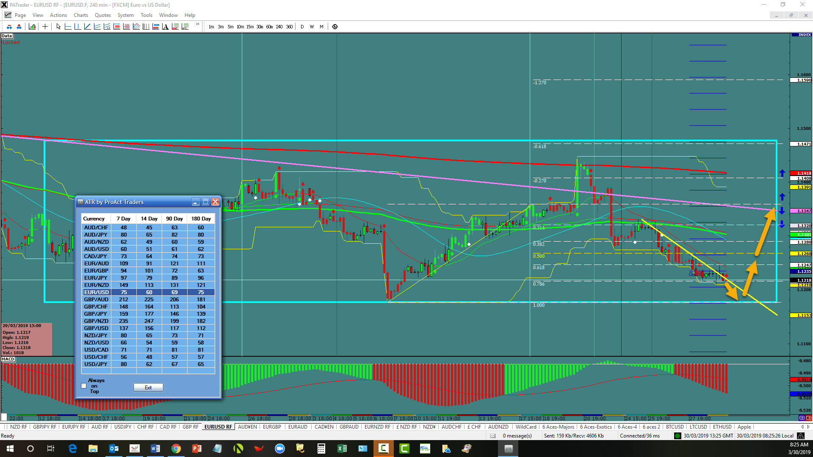Image resolution: width=813 pixels, height=457 pixels.
Task: Click the first red-blue arrows toolbar icon
Action: pyautogui.click(x=9, y=27)
